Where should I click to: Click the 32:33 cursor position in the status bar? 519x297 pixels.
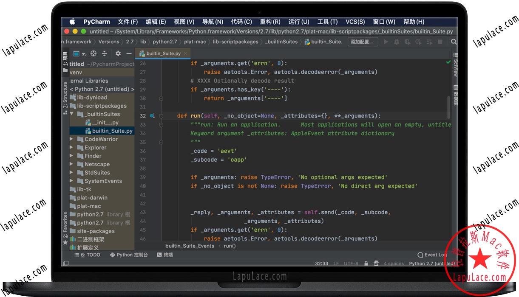[x=322, y=263]
